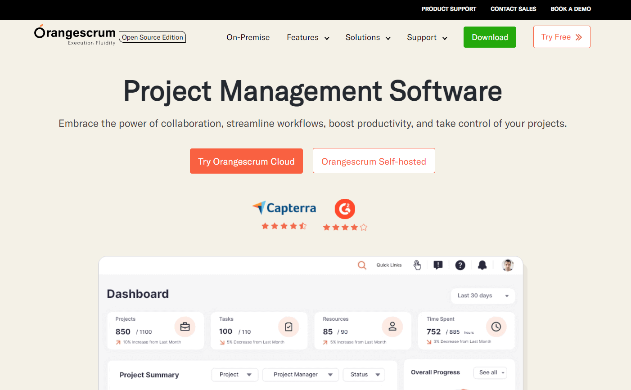Click the Open Source Edition badge
The height and width of the screenshot is (390, 631).
tap(153, 37)
